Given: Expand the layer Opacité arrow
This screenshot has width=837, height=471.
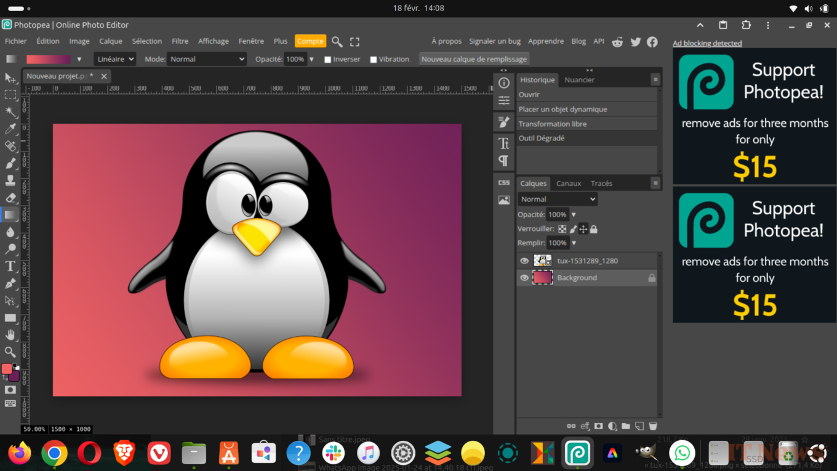Looking at the screenshot, I should point(574,215).
